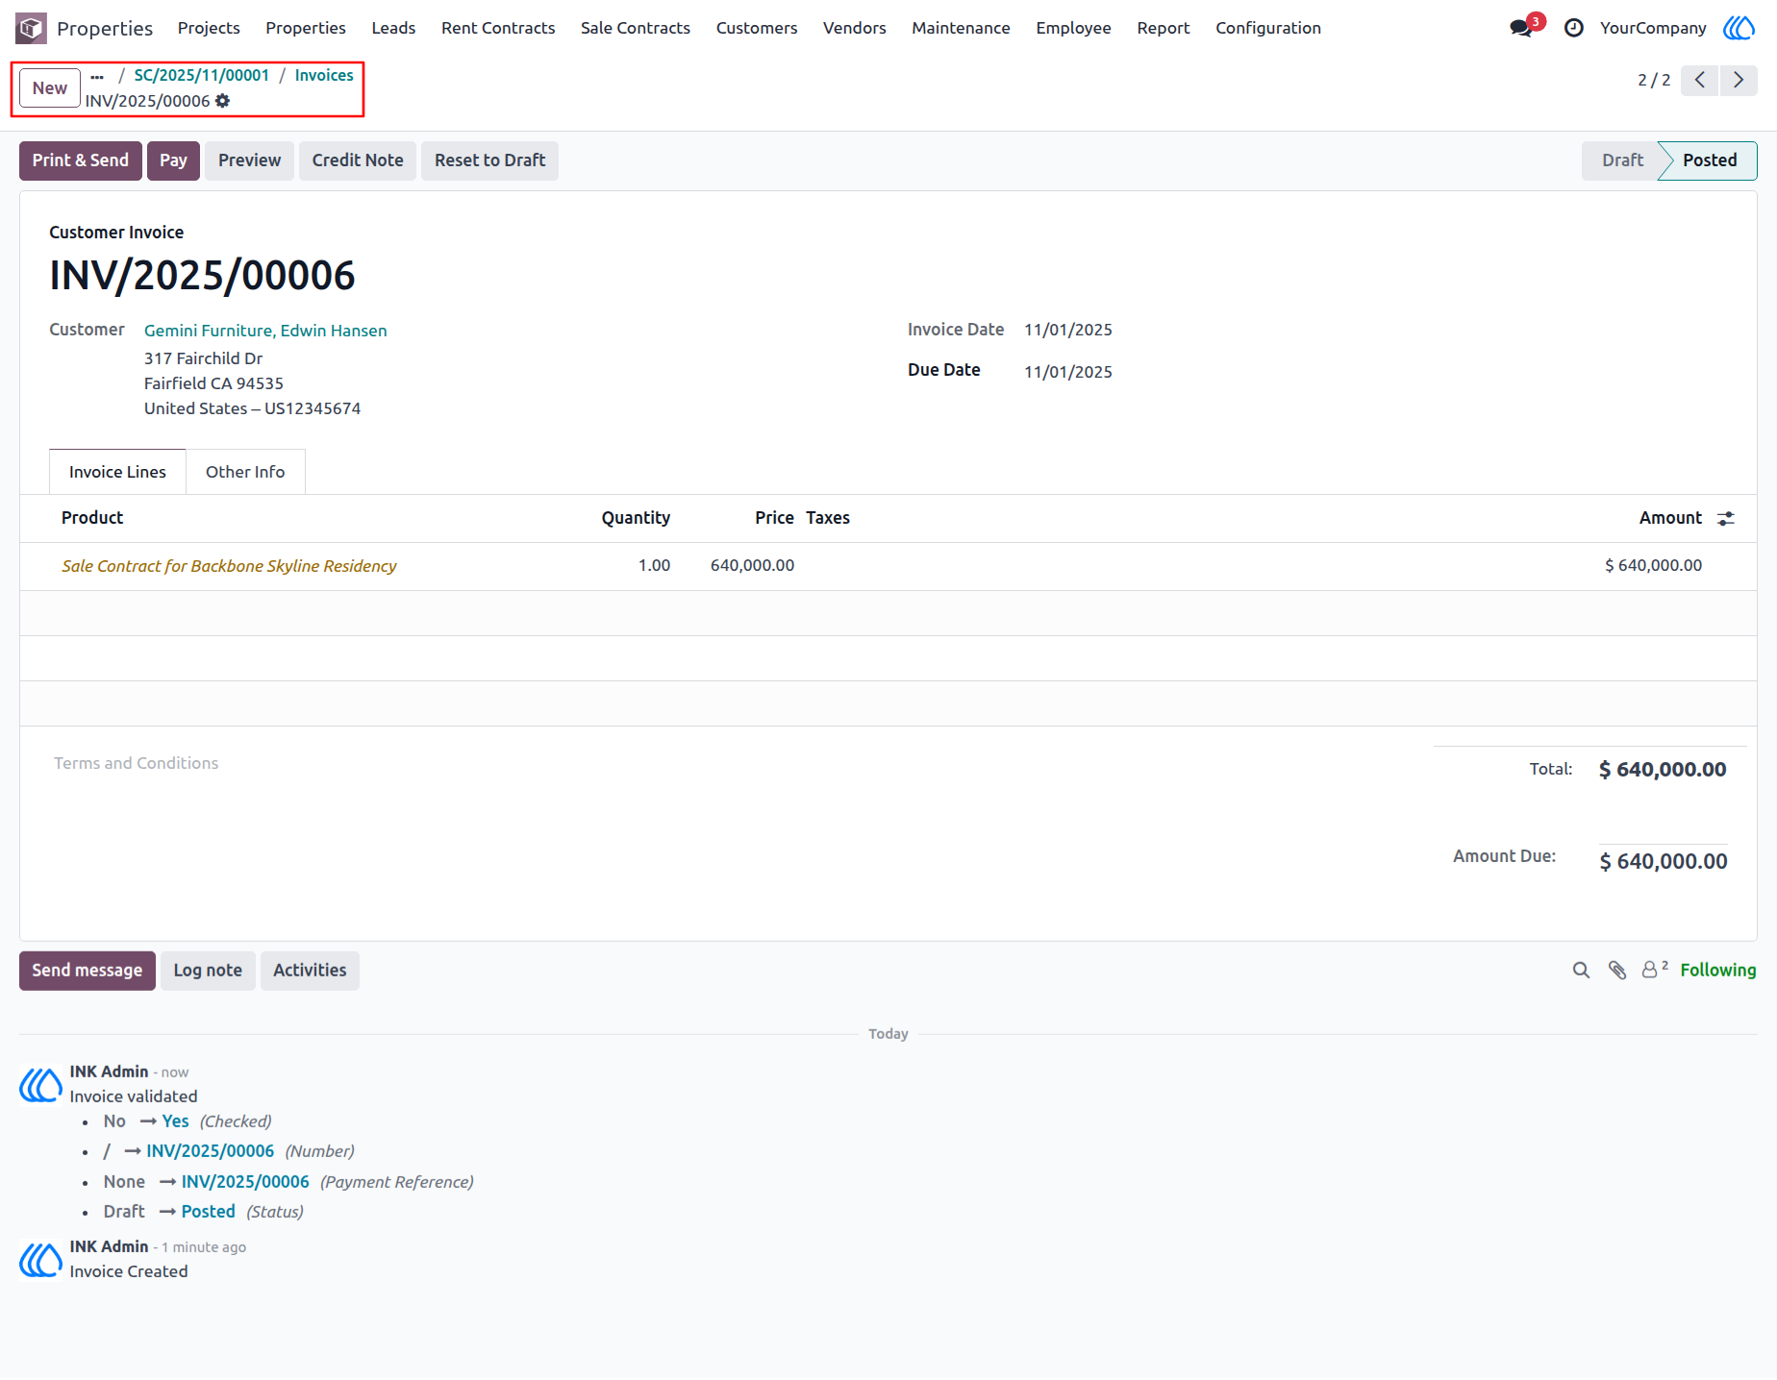This screenshot has height=1380, width=1777.
Task: Click Reset to Draft button
Action: [x=489, y=160]
